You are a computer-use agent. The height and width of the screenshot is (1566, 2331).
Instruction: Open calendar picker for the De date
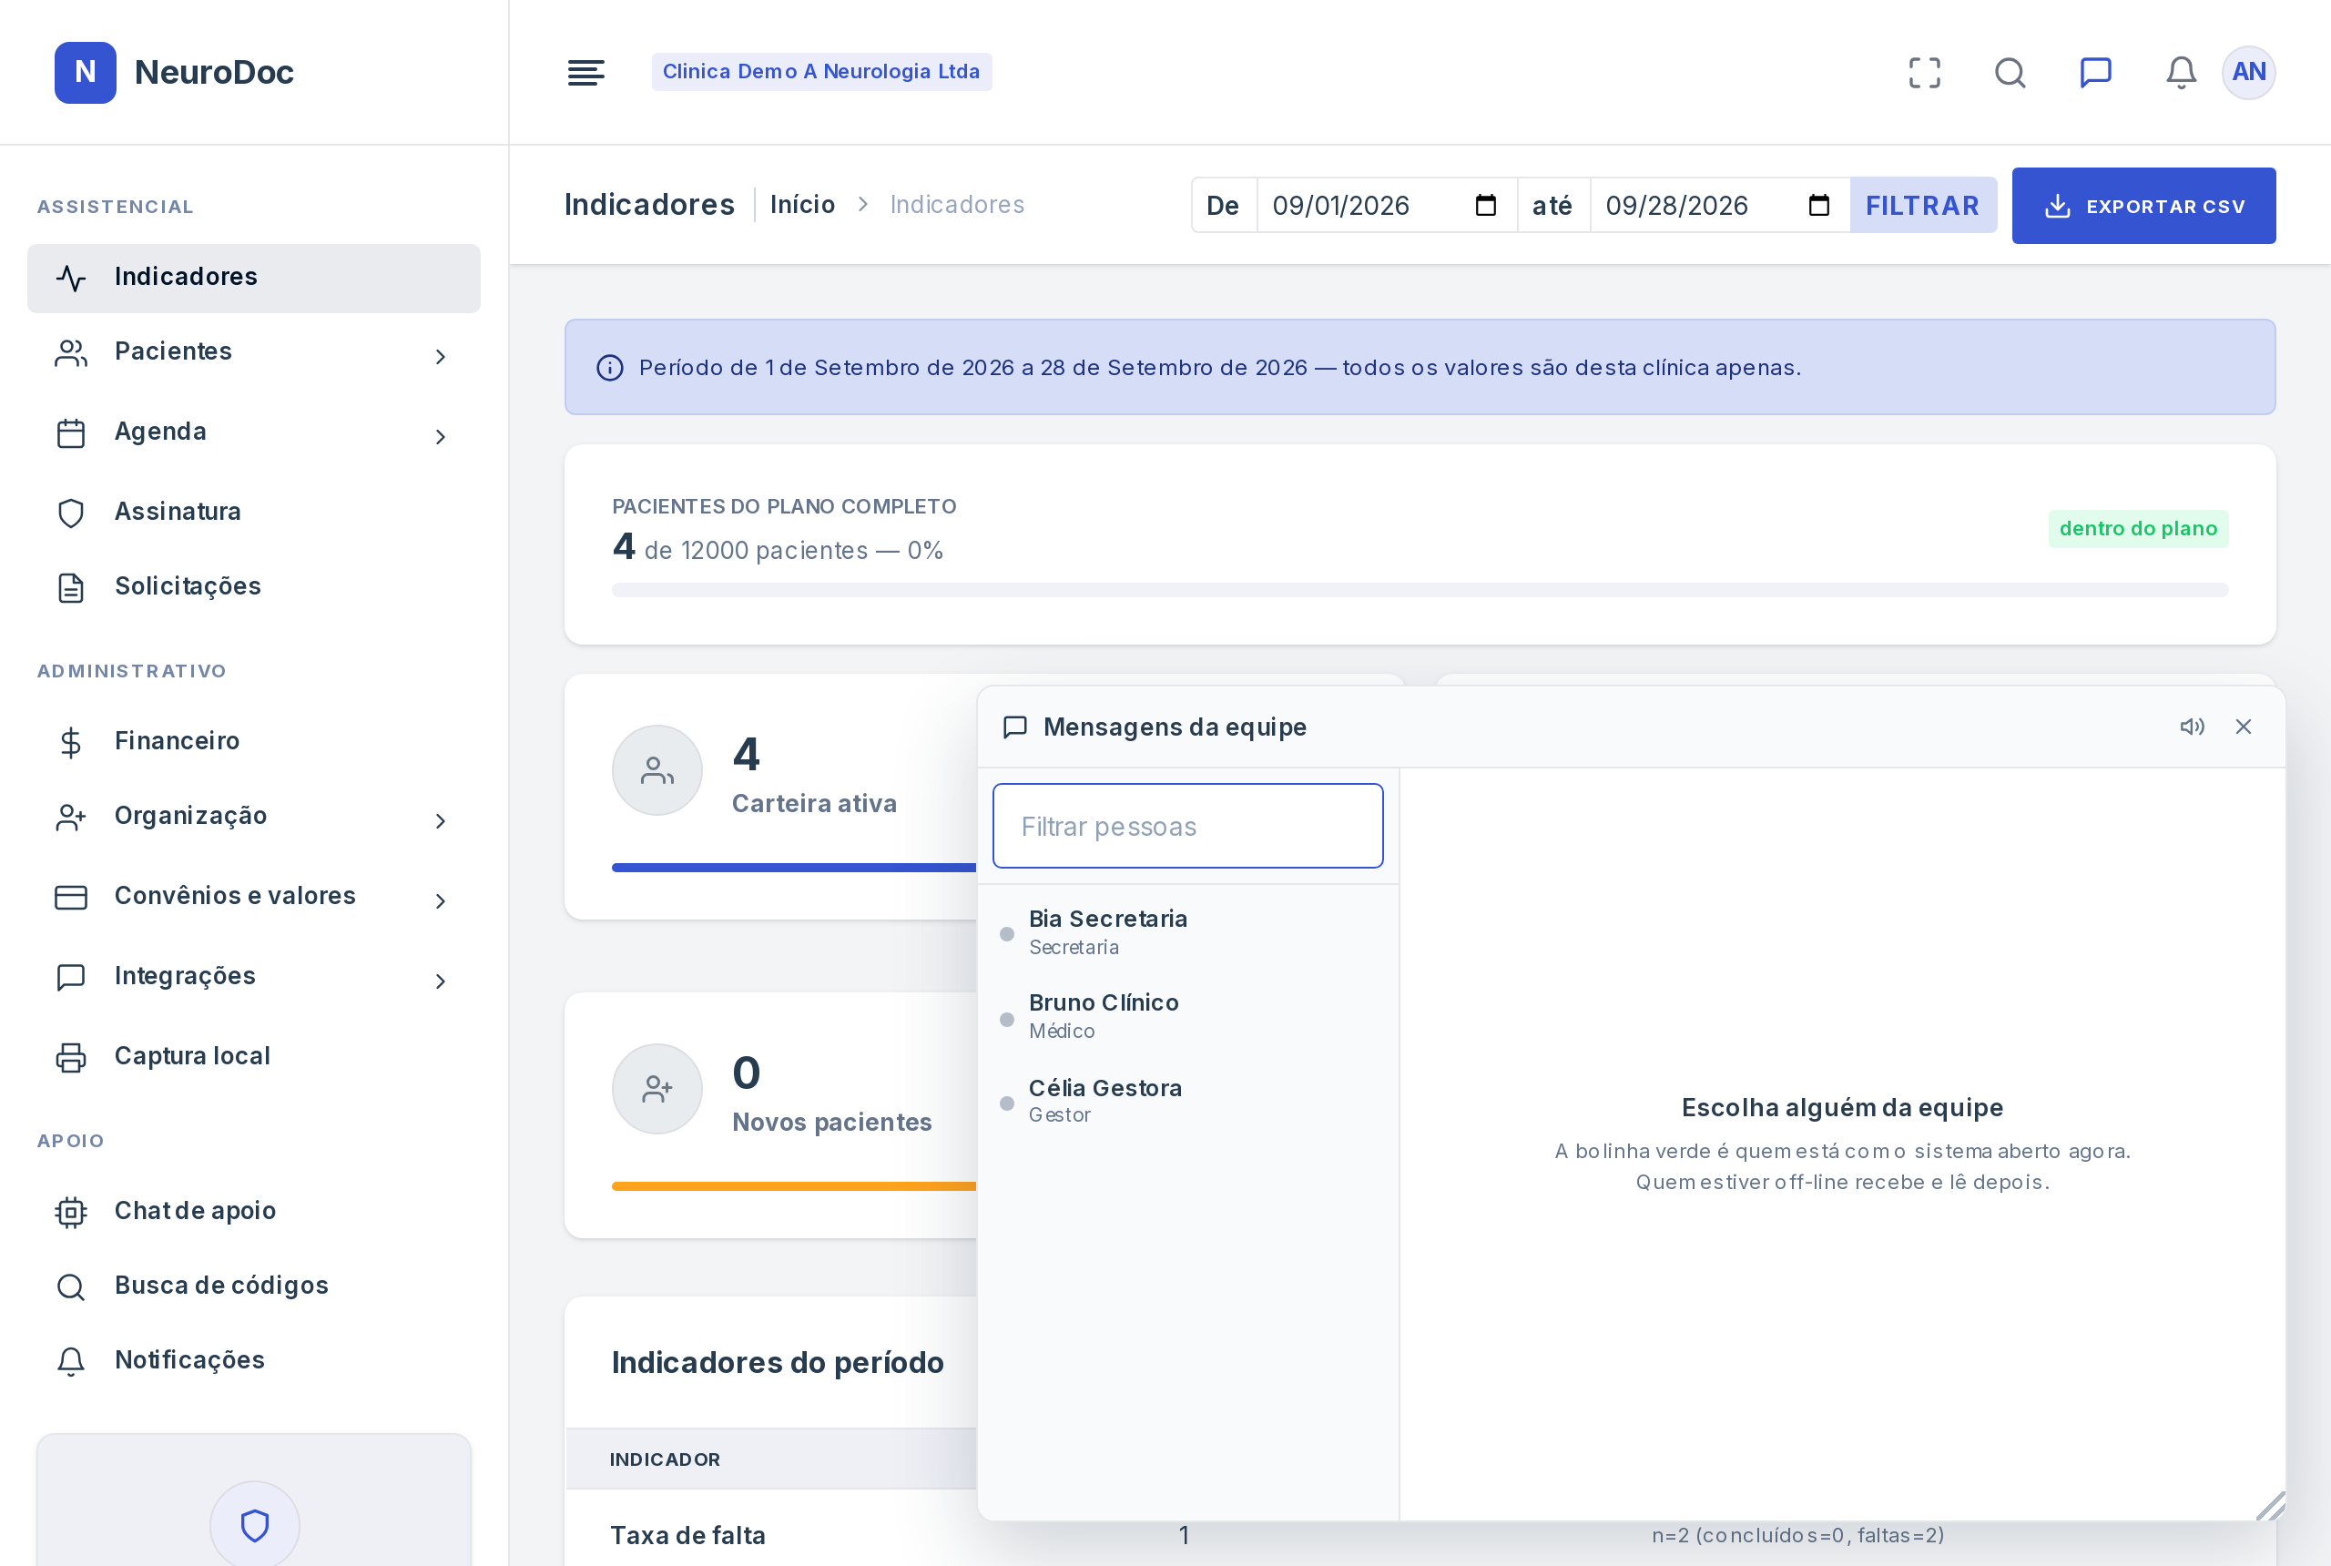tap(1486, 205)
